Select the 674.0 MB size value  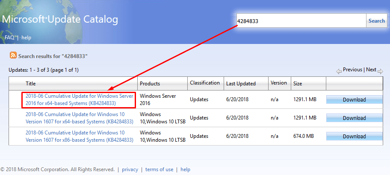click(x=304, y=136)
